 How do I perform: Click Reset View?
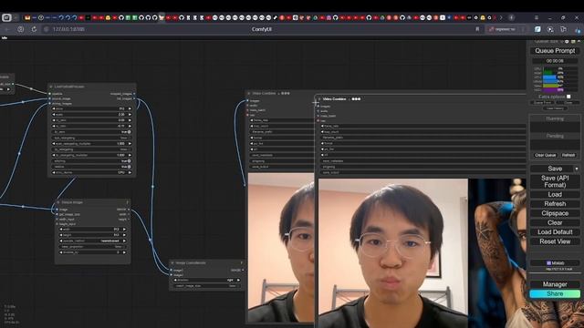[555, 241]
